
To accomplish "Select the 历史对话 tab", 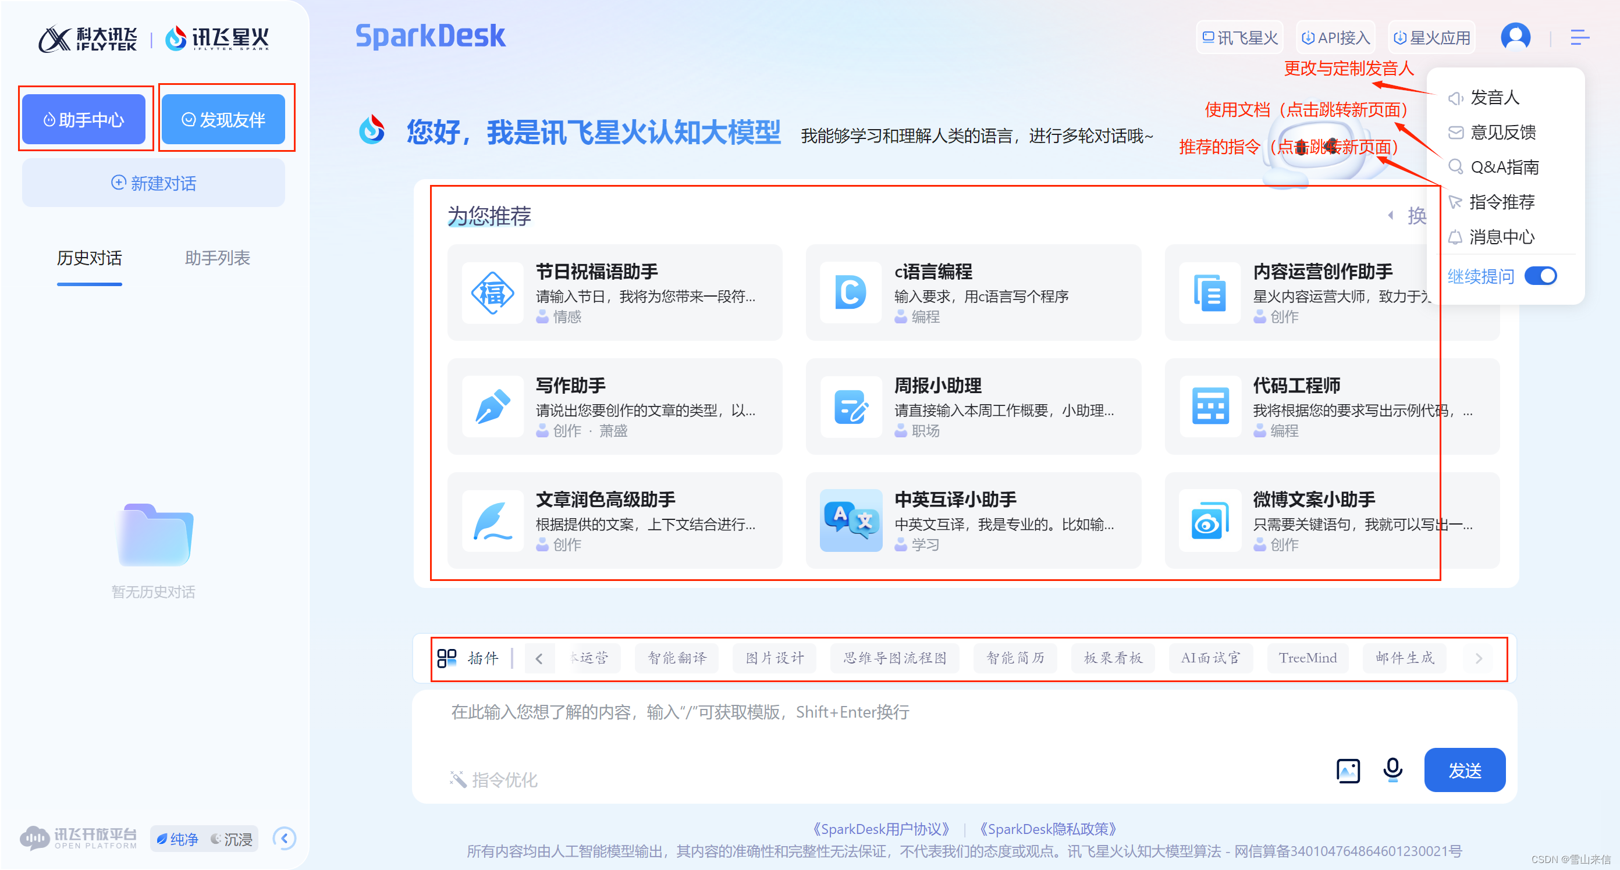I will coord(89,258).
